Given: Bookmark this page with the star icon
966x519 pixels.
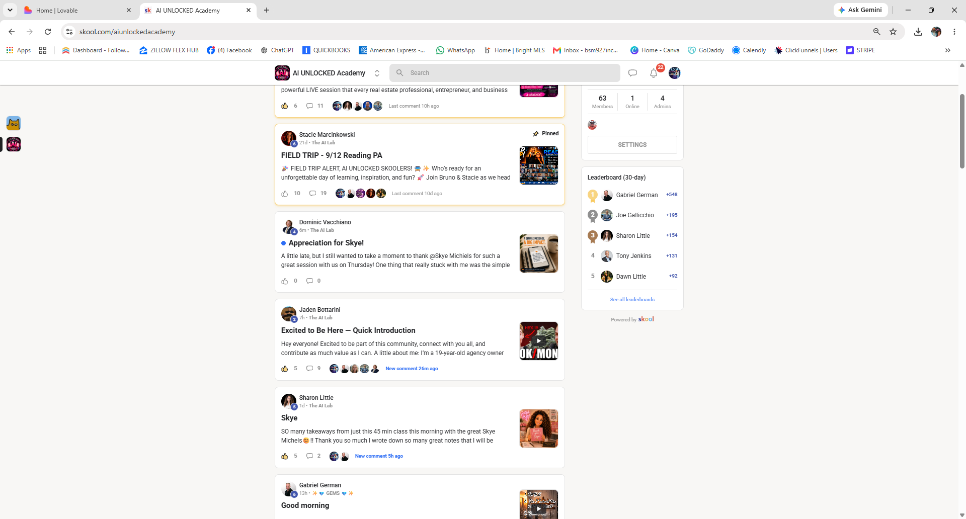Looking at the screenshot, I should click(893, 32).
